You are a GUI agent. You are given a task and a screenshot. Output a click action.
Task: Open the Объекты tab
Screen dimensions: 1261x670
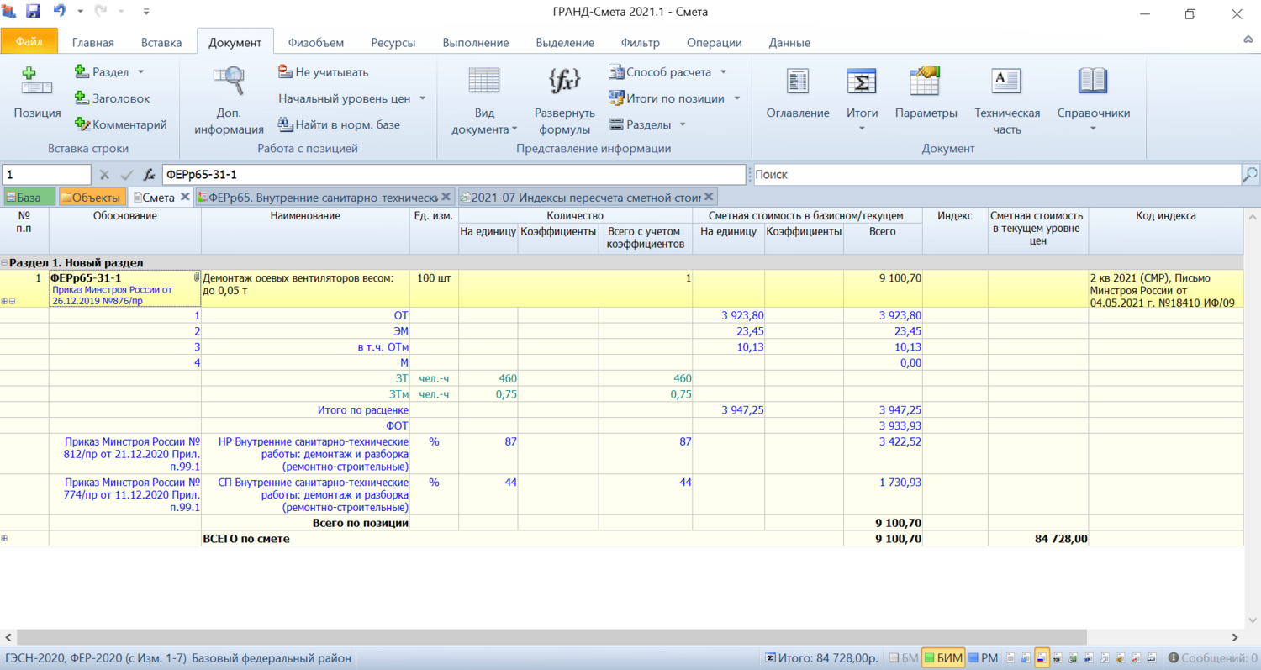pos(92,198)
